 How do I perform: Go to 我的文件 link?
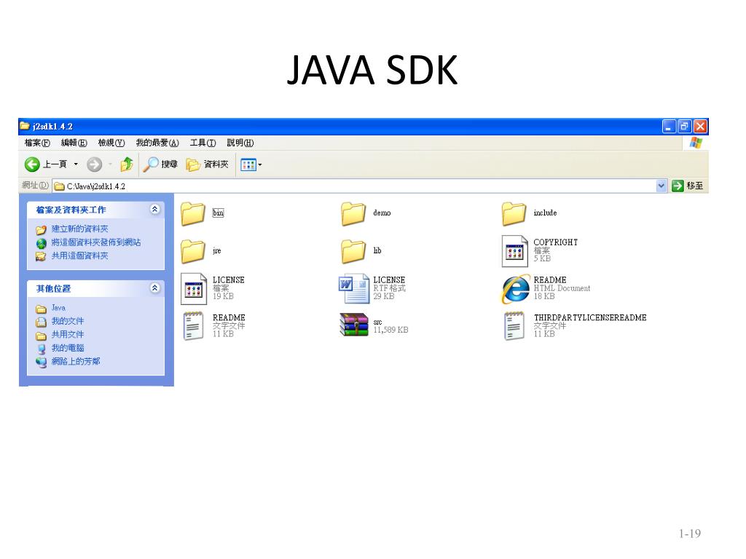point(68,321)
